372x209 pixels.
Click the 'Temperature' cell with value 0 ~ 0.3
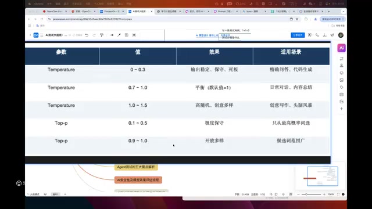61,70
